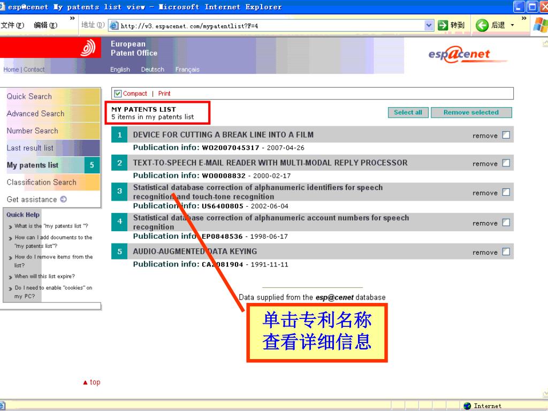Click the number 4 list badge
Viewport: 548px width, 411px height.
tap(119, 222)
